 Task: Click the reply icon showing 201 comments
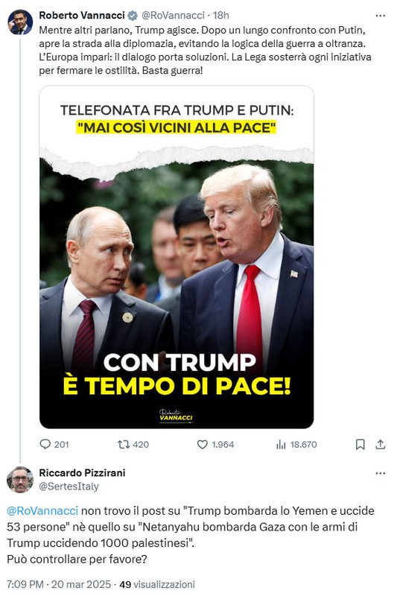45,444
